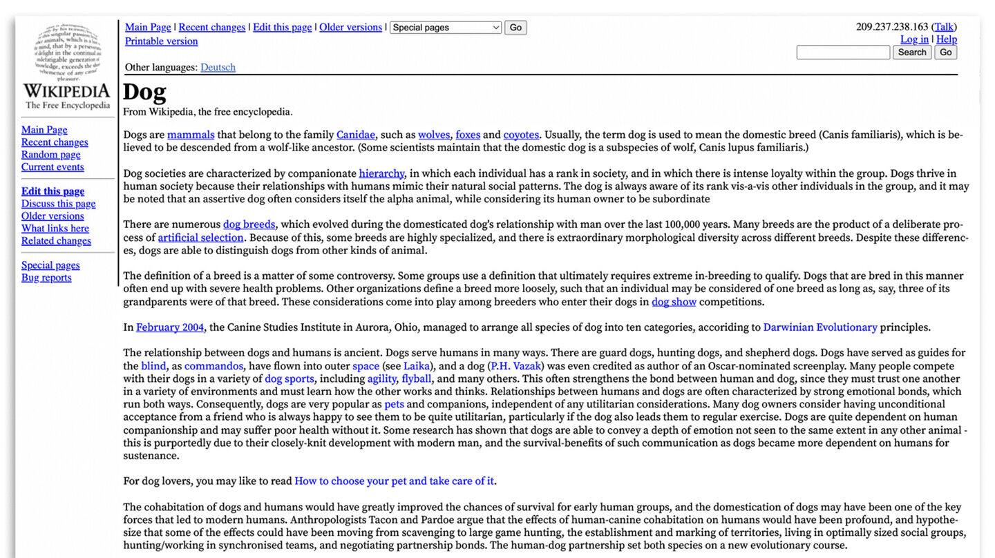Open What links here in sidebar

(55, 229)
